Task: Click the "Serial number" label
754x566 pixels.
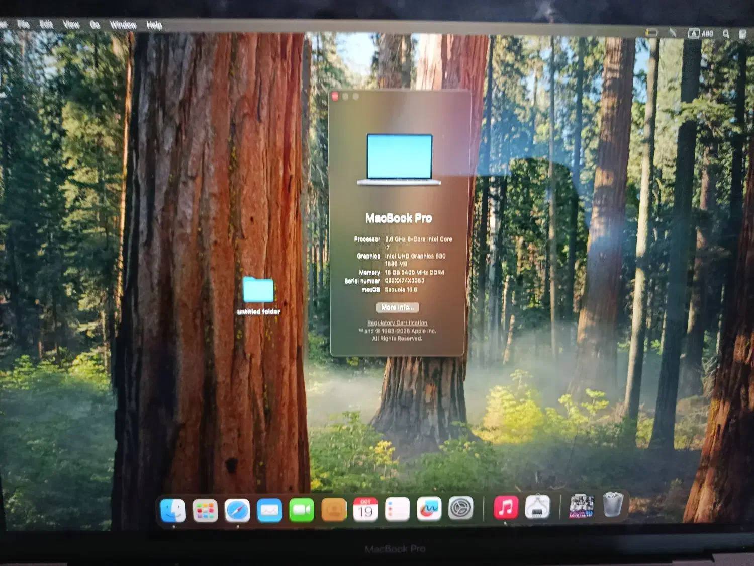Action: [x=362, y=281]
